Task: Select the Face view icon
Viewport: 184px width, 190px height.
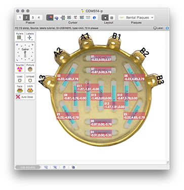Action: pyautogui.click(x=20, y=89)
